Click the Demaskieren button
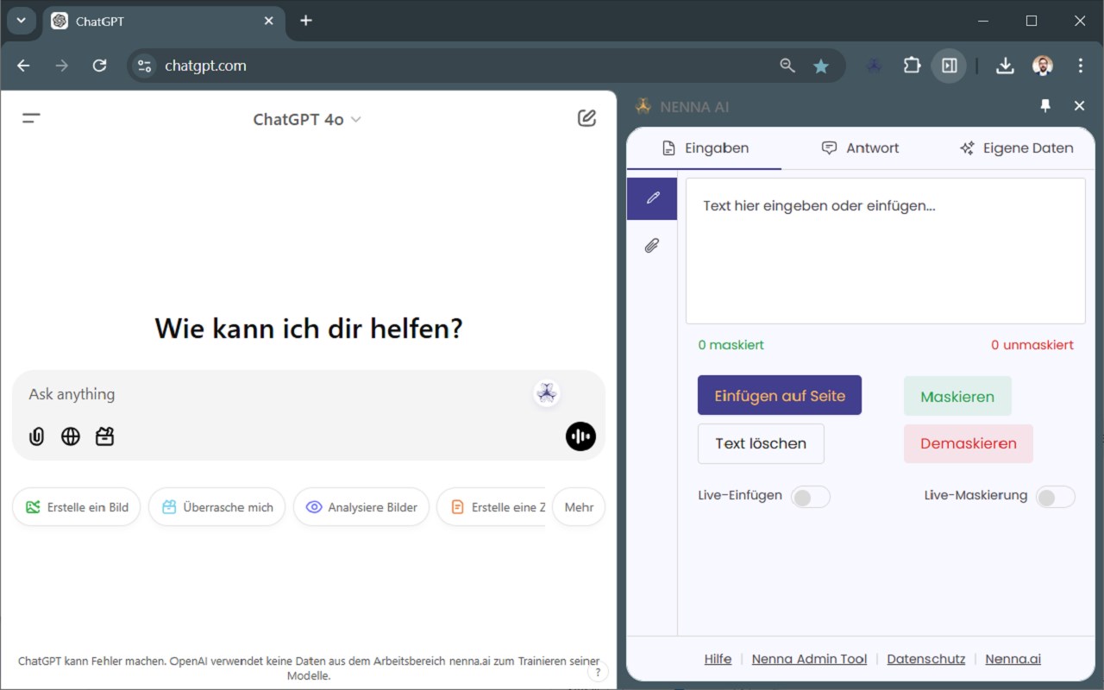This screenshot has height=690, width=1104. click(x=969, y=443)
